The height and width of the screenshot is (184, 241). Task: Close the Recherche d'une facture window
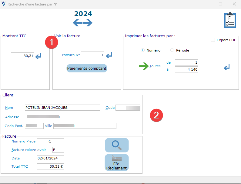234,4
